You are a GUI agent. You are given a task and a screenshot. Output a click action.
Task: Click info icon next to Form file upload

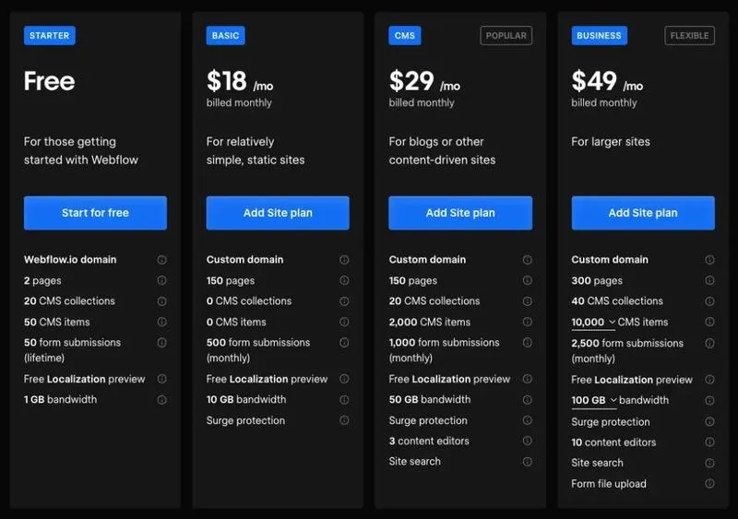(709, 484)
